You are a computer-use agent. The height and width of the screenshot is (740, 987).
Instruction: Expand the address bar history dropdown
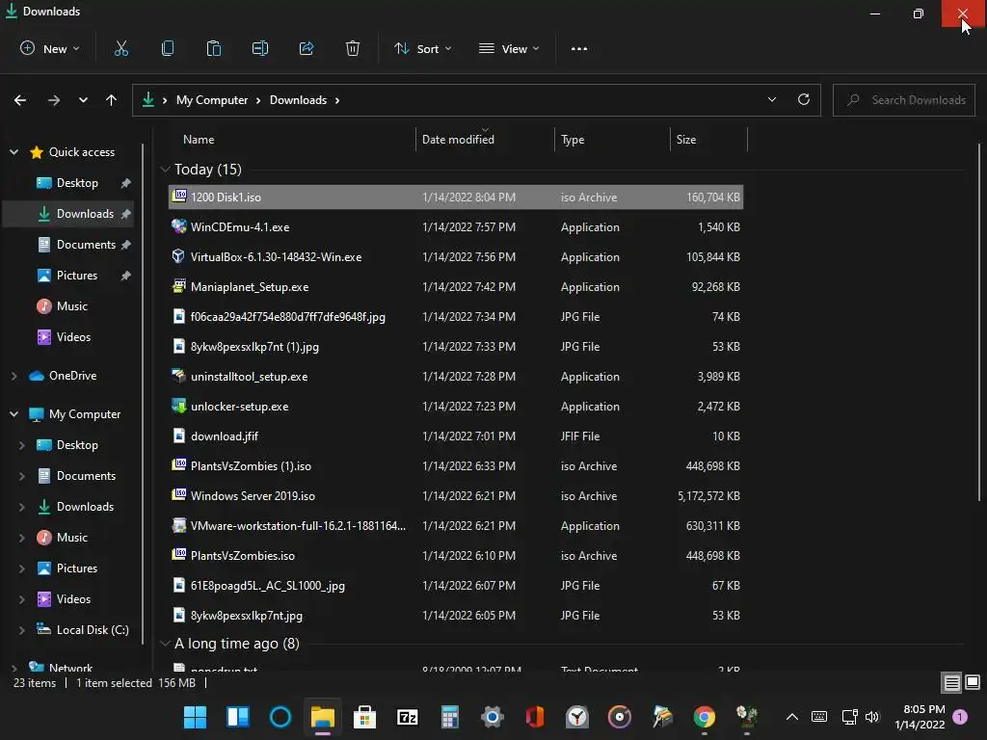772,99
